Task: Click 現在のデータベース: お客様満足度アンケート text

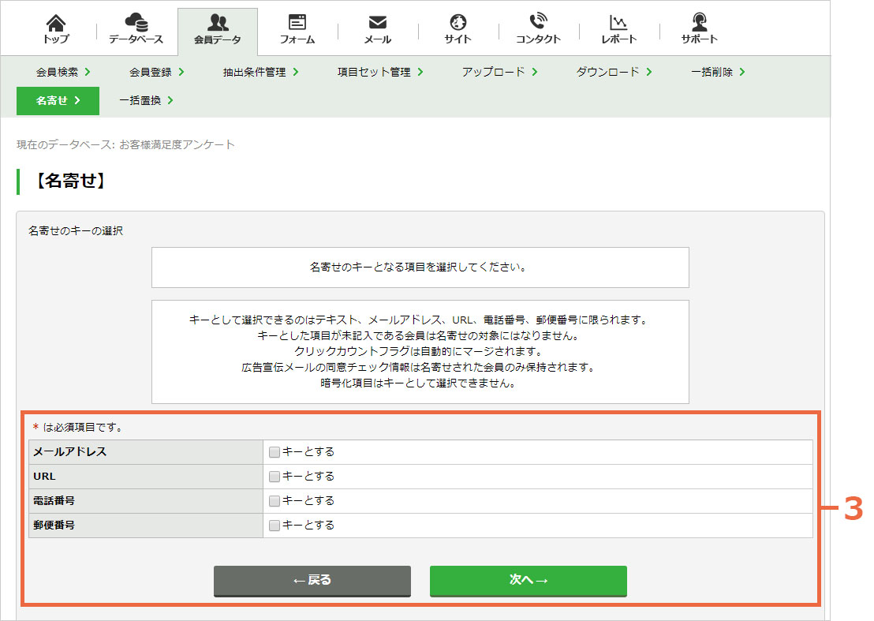Action: coord(125,145)
